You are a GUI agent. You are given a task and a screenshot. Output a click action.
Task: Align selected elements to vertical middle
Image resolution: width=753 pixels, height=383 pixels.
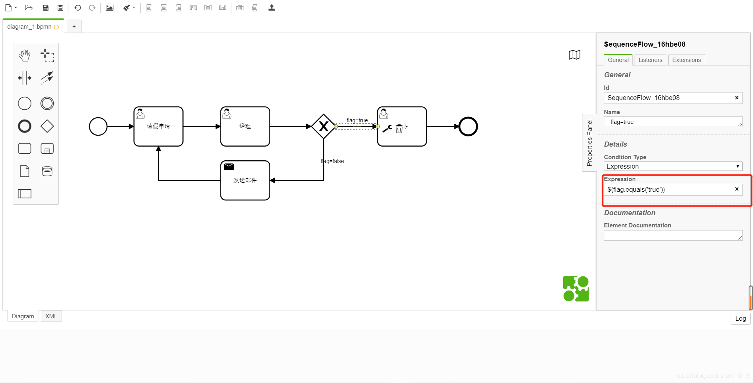coord(208,8)
